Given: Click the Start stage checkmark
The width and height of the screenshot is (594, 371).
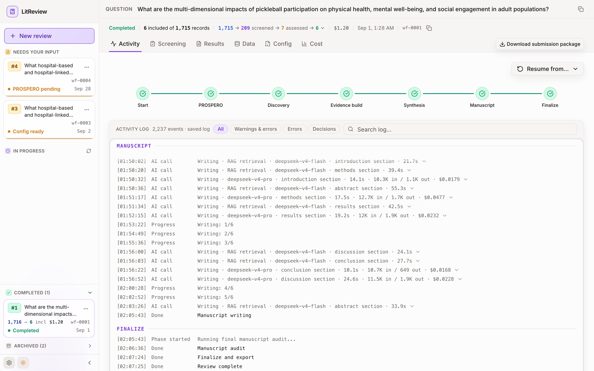Looking at the screenshot, I should tap(143, 94).
